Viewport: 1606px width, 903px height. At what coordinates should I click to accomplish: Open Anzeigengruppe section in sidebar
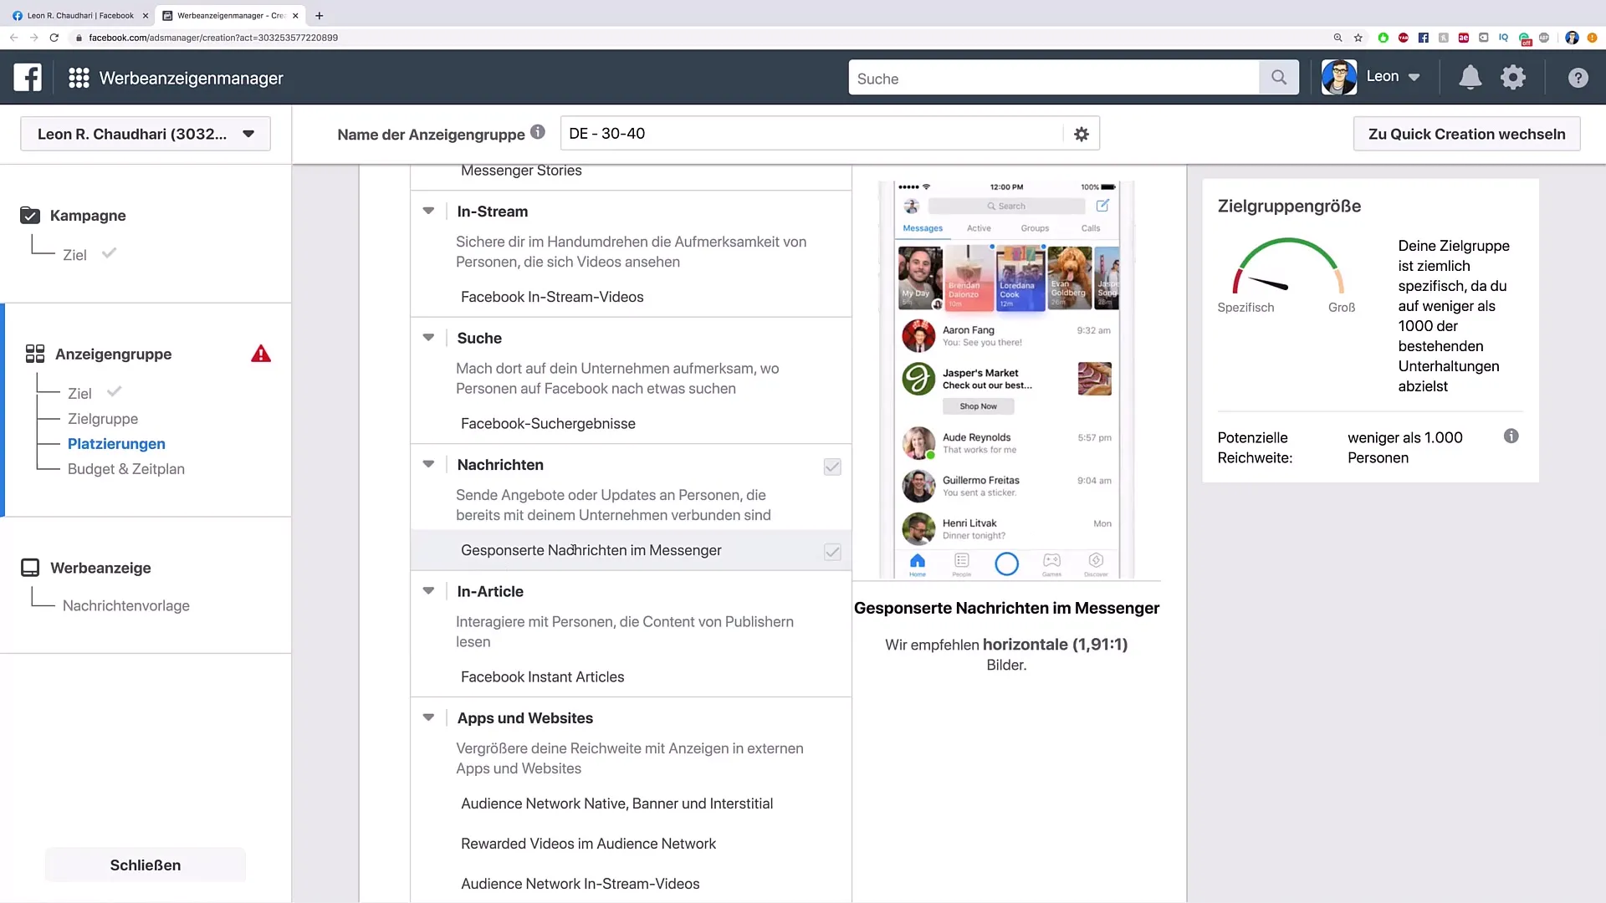click(113, 354)
